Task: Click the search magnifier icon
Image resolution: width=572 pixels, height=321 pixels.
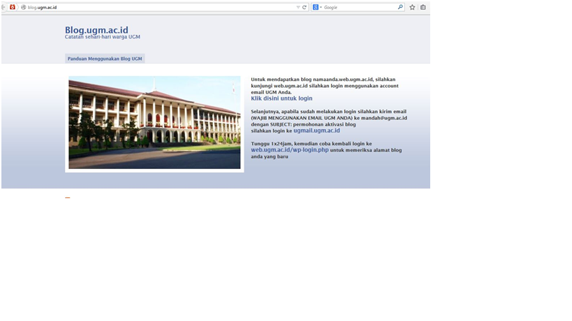Action: coord(400,7)
